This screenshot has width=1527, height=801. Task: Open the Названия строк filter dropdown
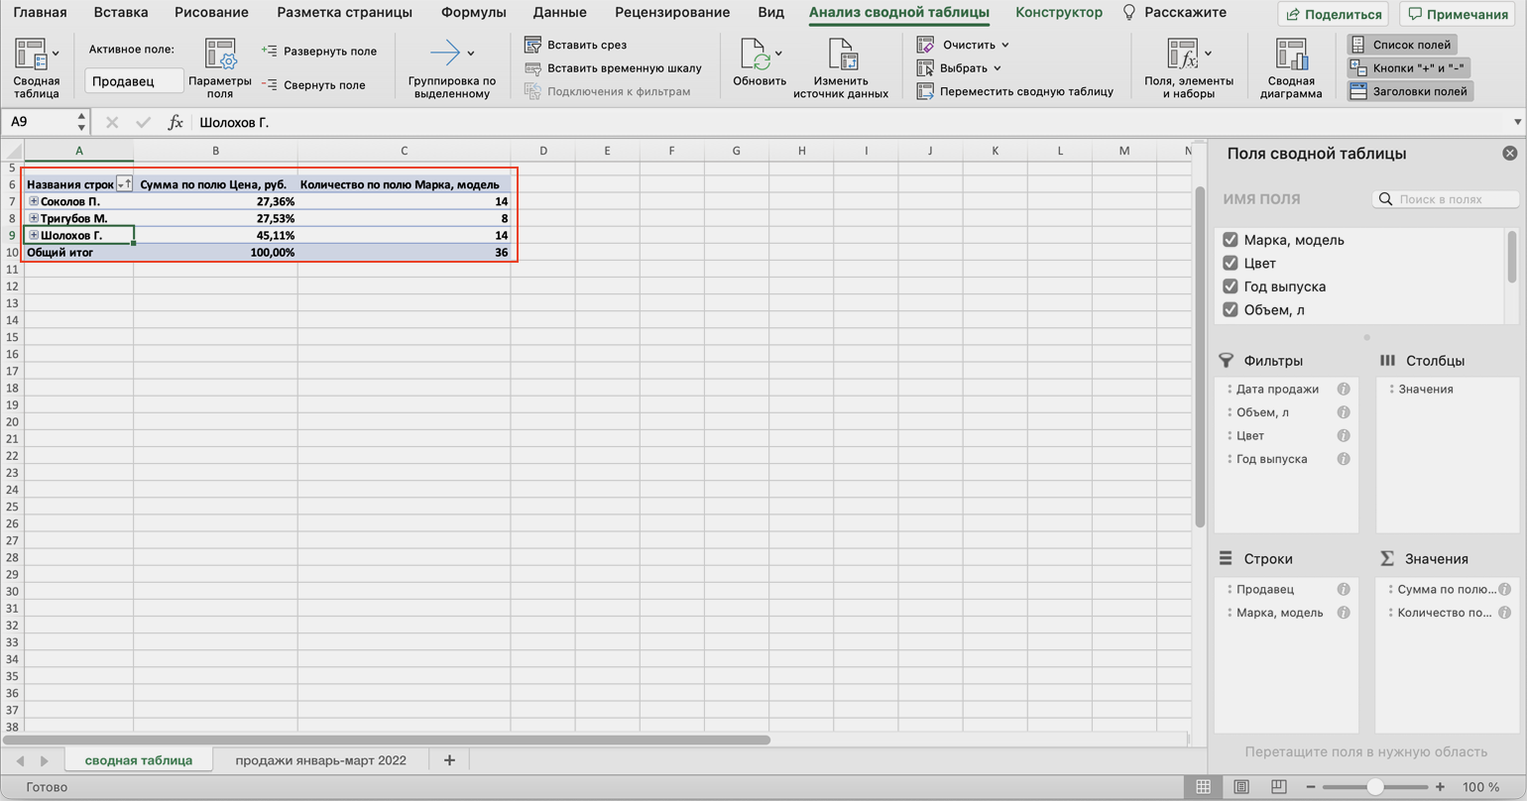124,184
